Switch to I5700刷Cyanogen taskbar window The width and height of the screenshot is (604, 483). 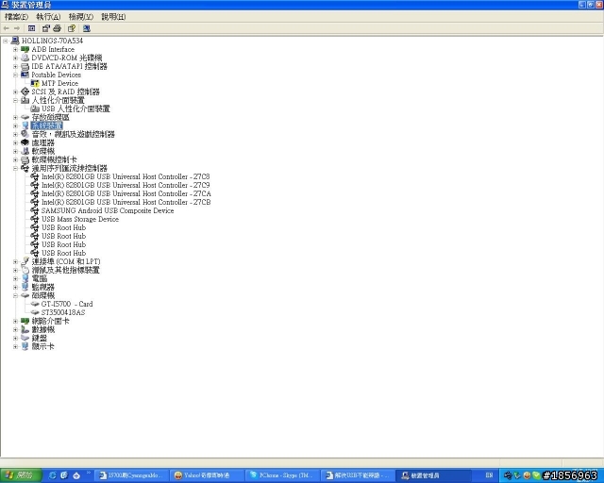click(132, 475)
